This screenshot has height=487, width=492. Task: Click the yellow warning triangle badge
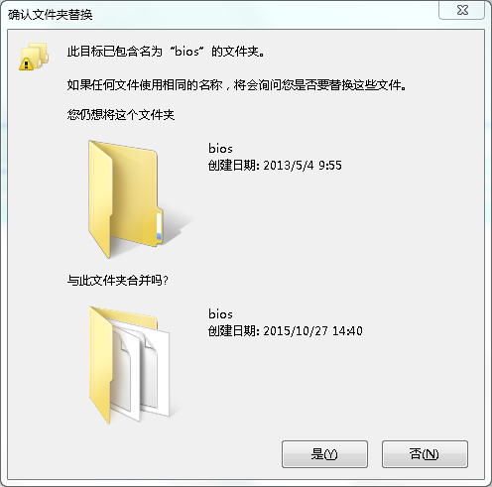tap(26, 63)
